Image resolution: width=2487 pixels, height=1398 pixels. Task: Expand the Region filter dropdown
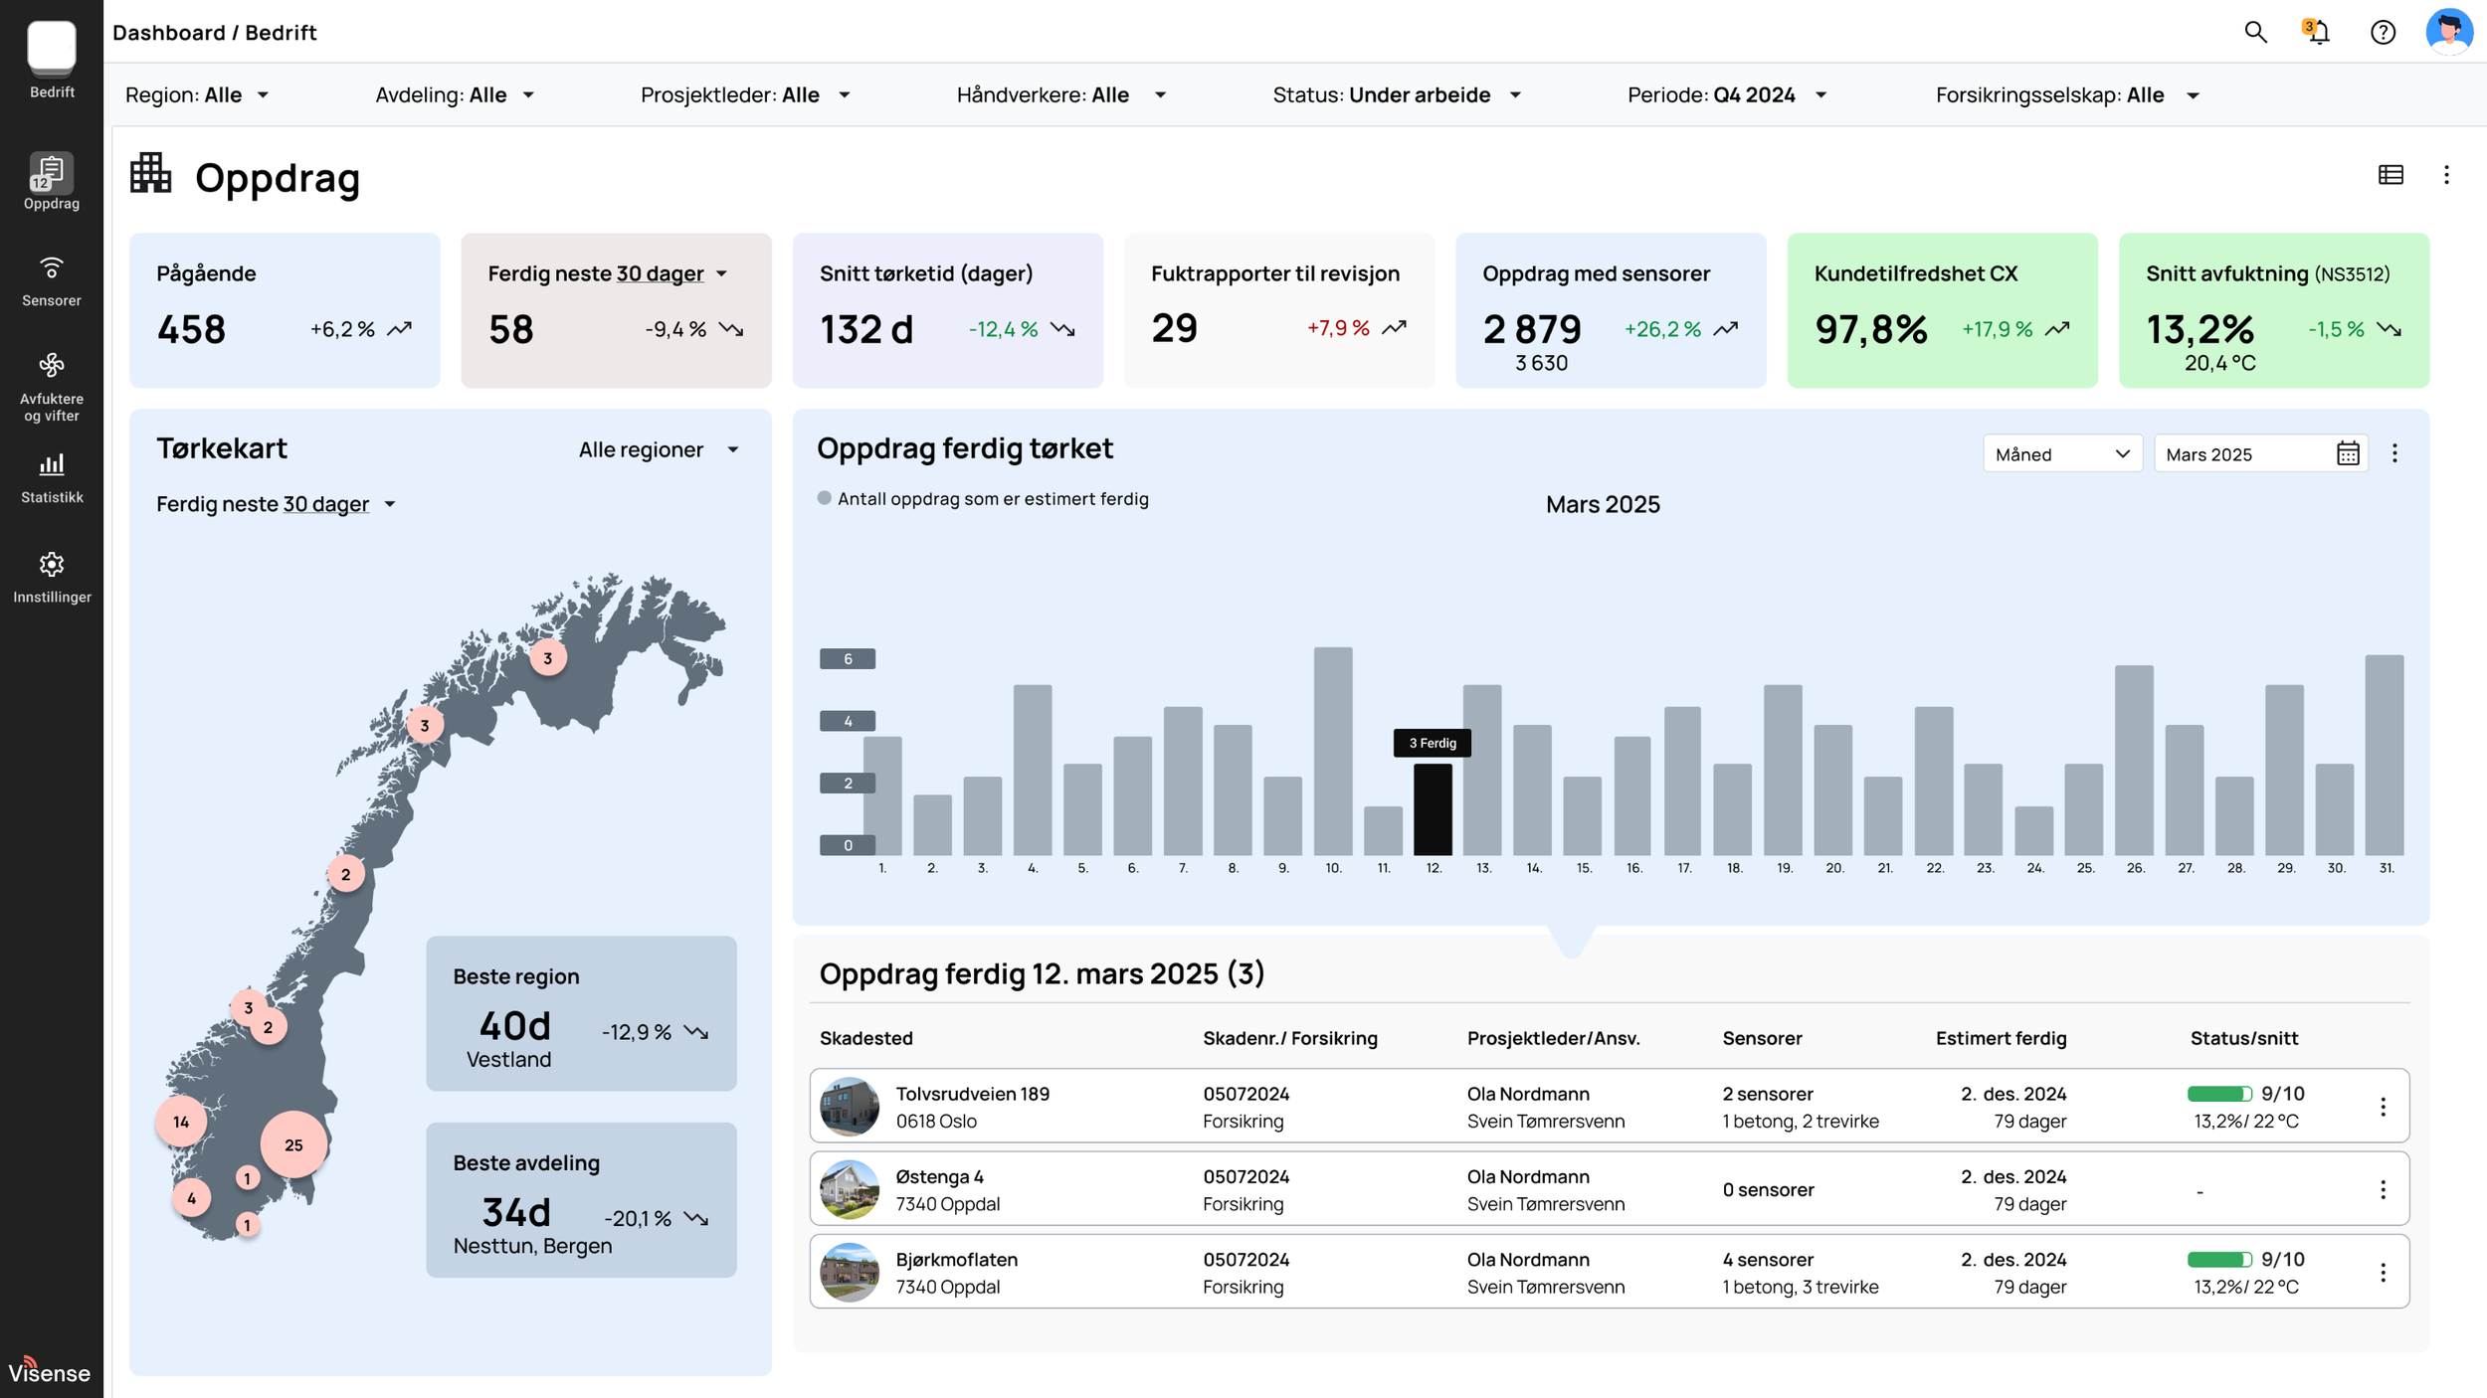(x=197, y=95)
